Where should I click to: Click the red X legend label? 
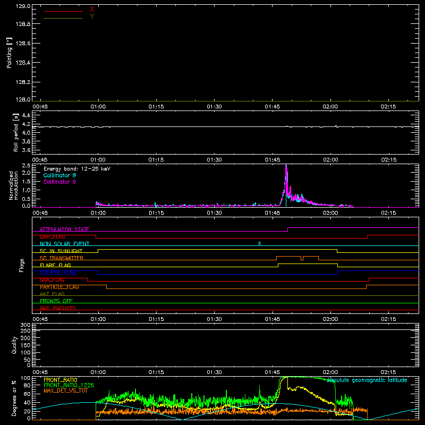tap(92, 10)
